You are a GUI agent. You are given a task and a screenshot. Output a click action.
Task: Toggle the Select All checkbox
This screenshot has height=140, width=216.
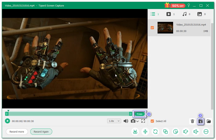coord(152,121)
